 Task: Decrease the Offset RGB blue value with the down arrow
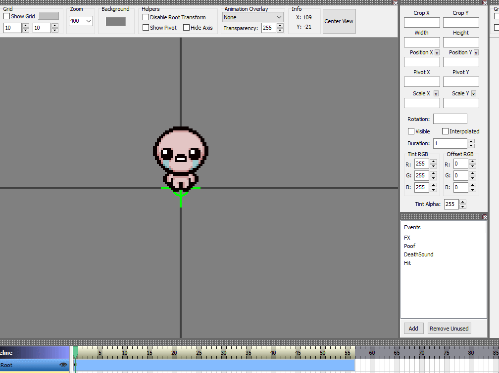pos(472,190)
